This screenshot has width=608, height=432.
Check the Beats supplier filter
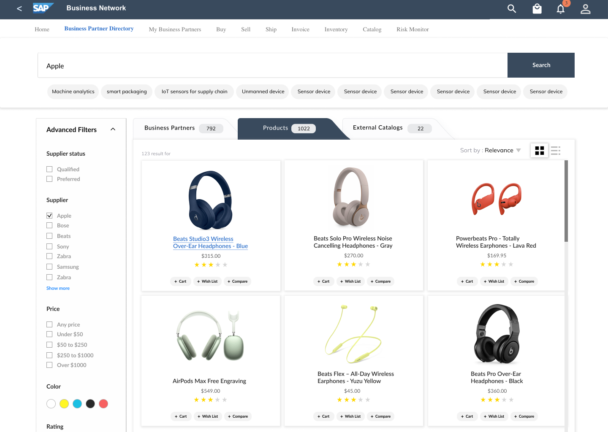click(49, 236)
